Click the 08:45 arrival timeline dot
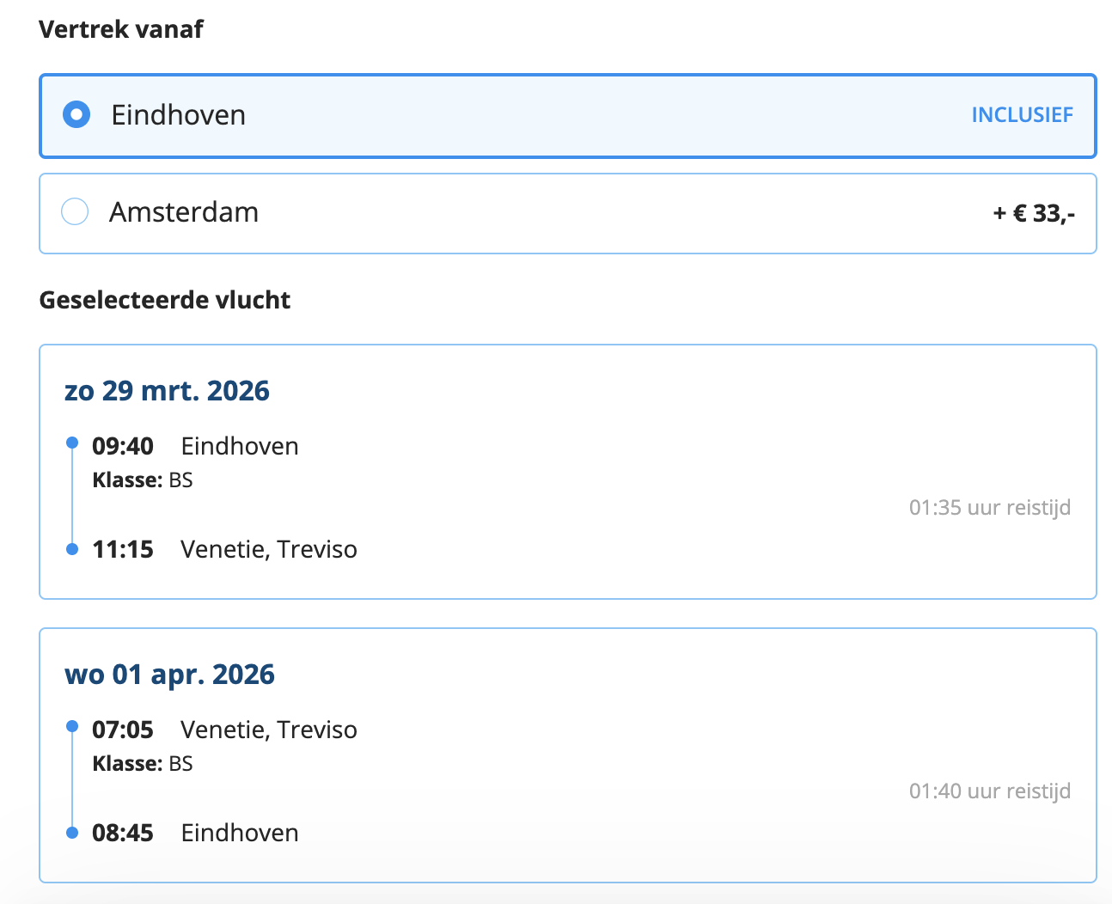 [x=72, y=833]
